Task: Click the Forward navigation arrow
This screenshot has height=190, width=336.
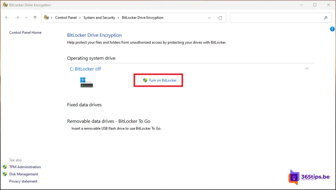Action: 17,18
